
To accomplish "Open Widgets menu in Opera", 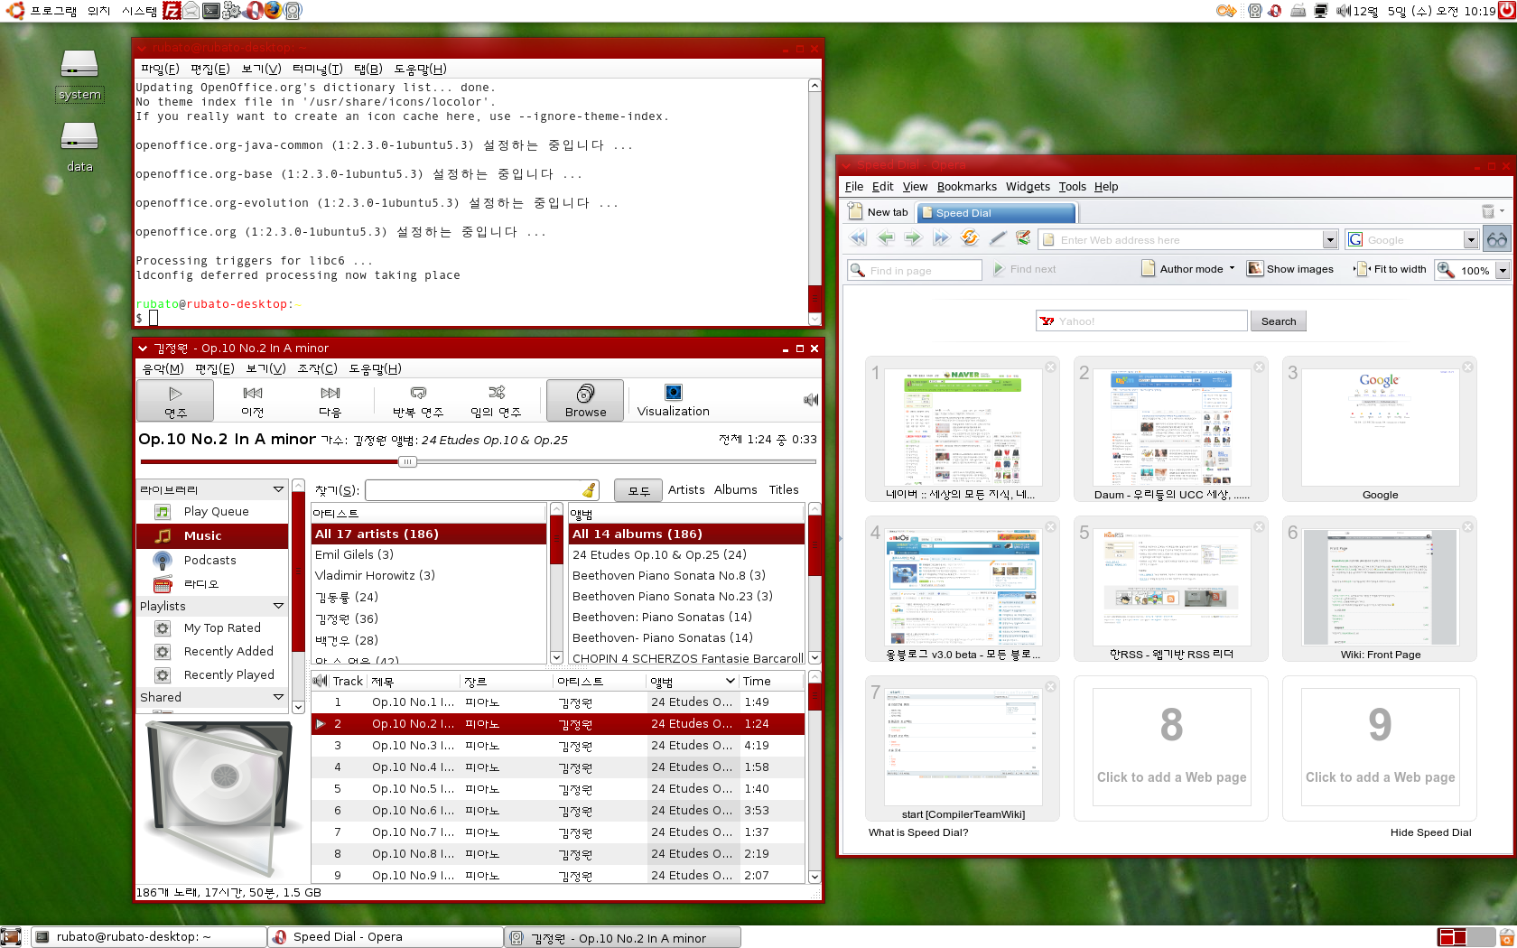I will click(x=1028, y=187).
